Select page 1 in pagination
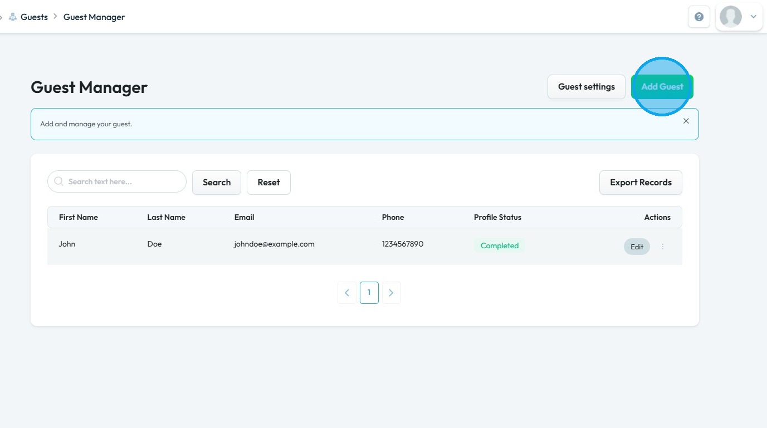Viewport: 767px width, 428px height. tap(369, 293)
